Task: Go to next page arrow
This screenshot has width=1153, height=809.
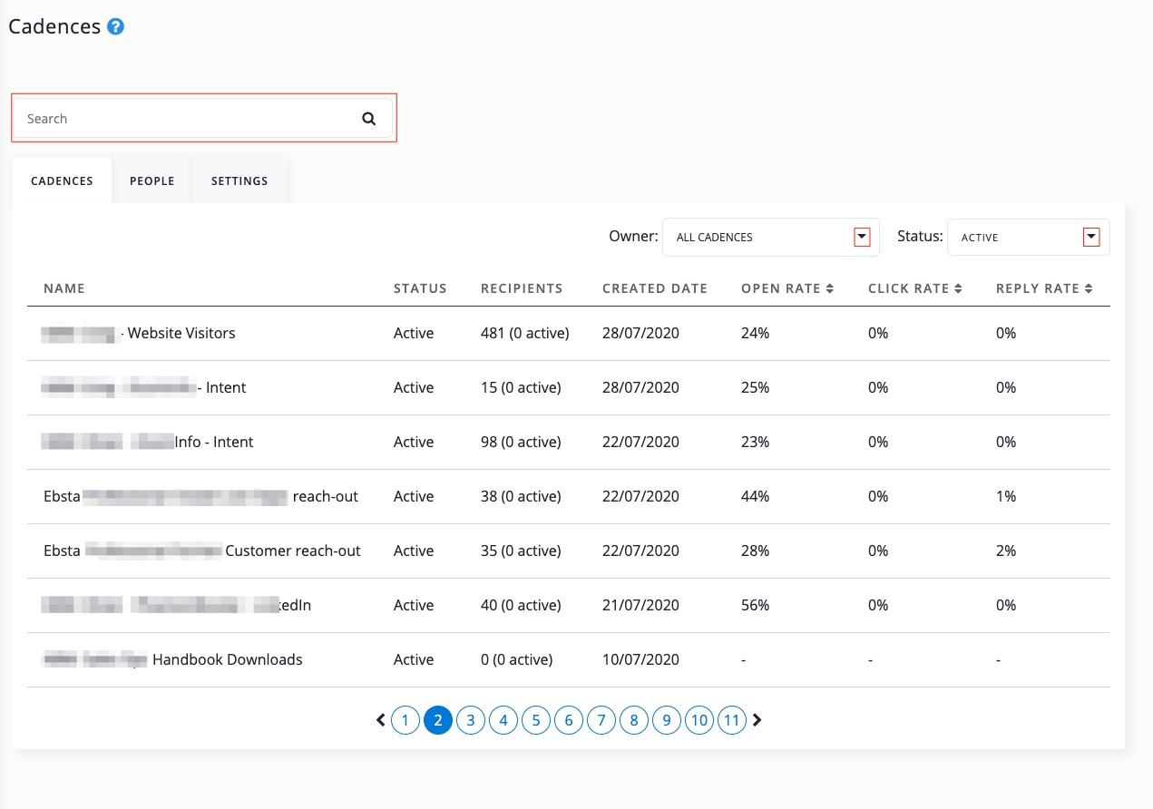Action: (757, 720)
